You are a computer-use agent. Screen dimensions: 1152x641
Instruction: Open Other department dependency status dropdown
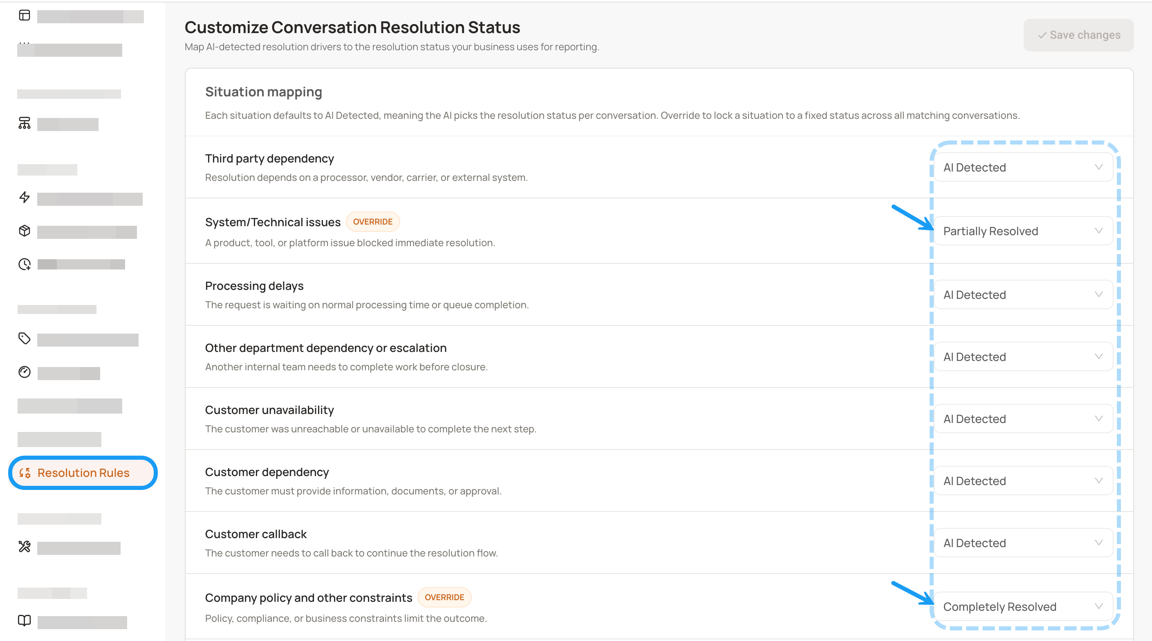pyautogui.click(x=1023, y=357)
